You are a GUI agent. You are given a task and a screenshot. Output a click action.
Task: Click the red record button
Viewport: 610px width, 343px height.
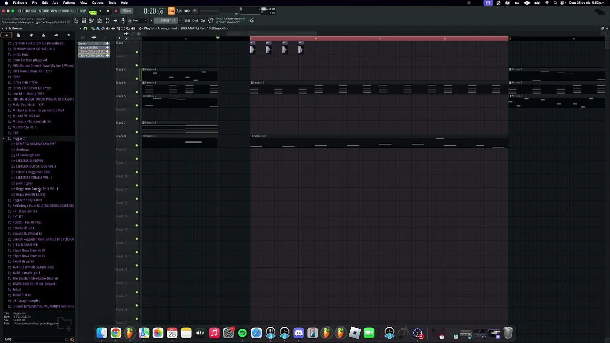point(116,10)
